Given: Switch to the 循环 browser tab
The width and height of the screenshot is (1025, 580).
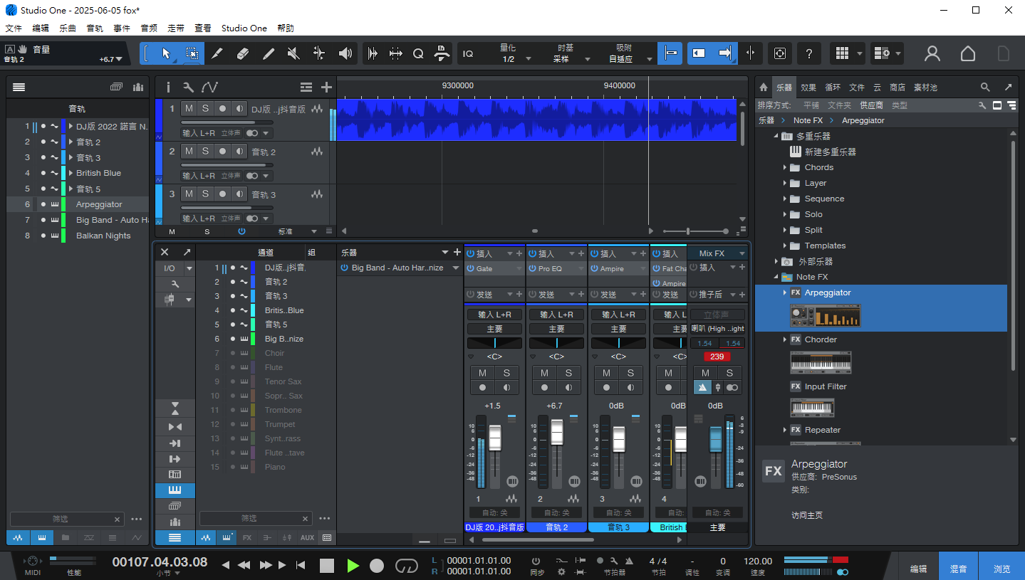Looking at the screenshot, I should pyautogui.click(x=833, y=88).
